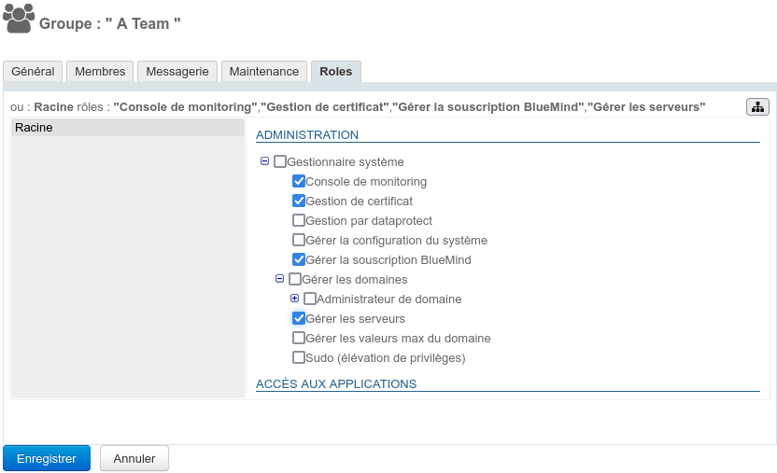The image size is (777, 473).
Task: Collapse the Gestionnaire système tree node
Action: click(x=265, y=161)
